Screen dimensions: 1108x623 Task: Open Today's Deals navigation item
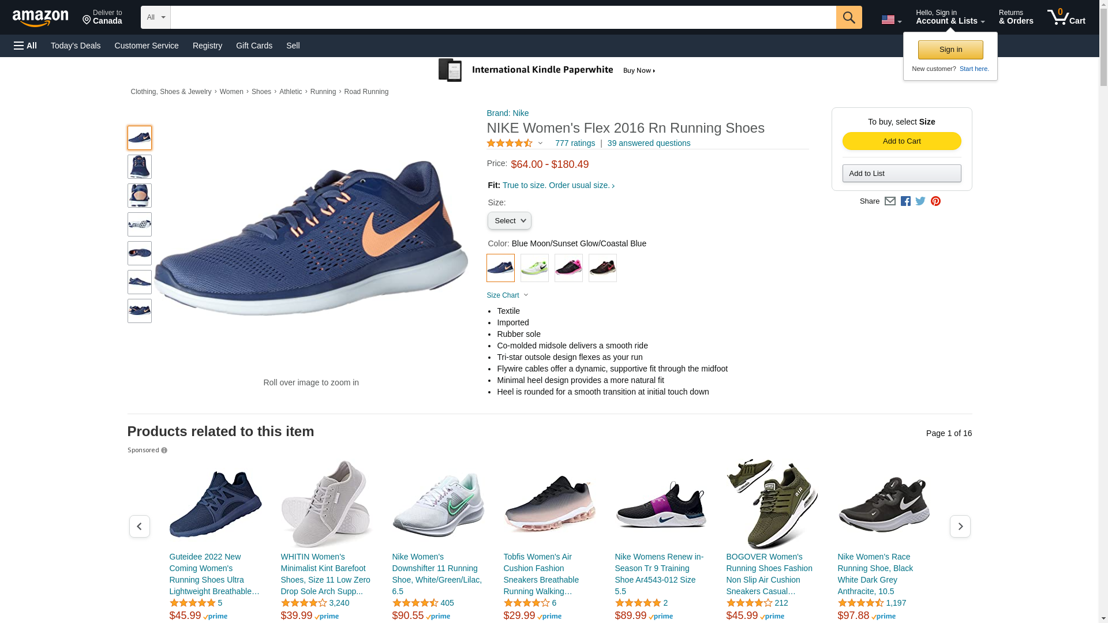click(76, 46)
